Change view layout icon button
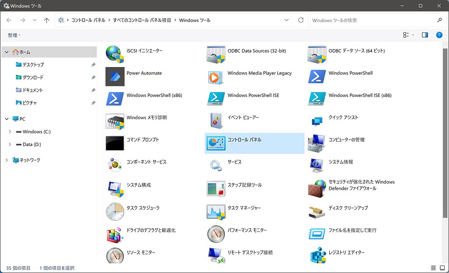This screenshot has width=449, height=273. 406,35
